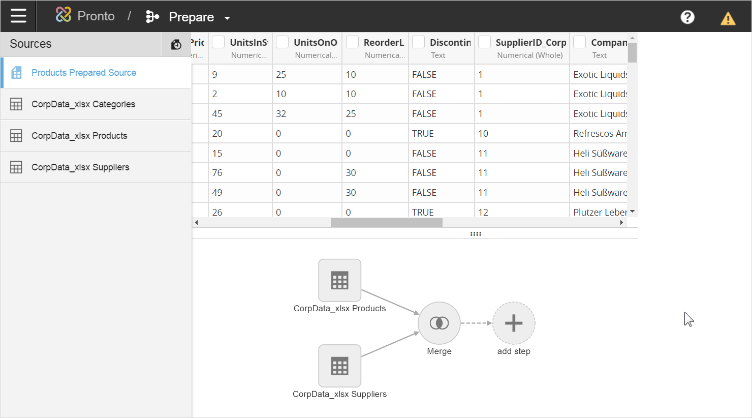Select Products Prepared Source in sidebar

84,73
